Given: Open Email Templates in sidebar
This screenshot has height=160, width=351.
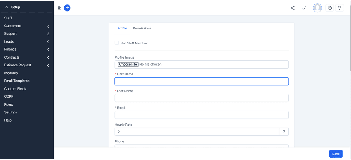Looking at the screenshot, I should click(17, 81).
